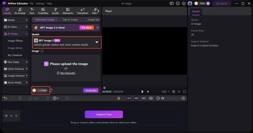Expand the AI Video sidebar section
Image resolution: width=253 pixels, height=133 pixels.
(x=16, y=27)
